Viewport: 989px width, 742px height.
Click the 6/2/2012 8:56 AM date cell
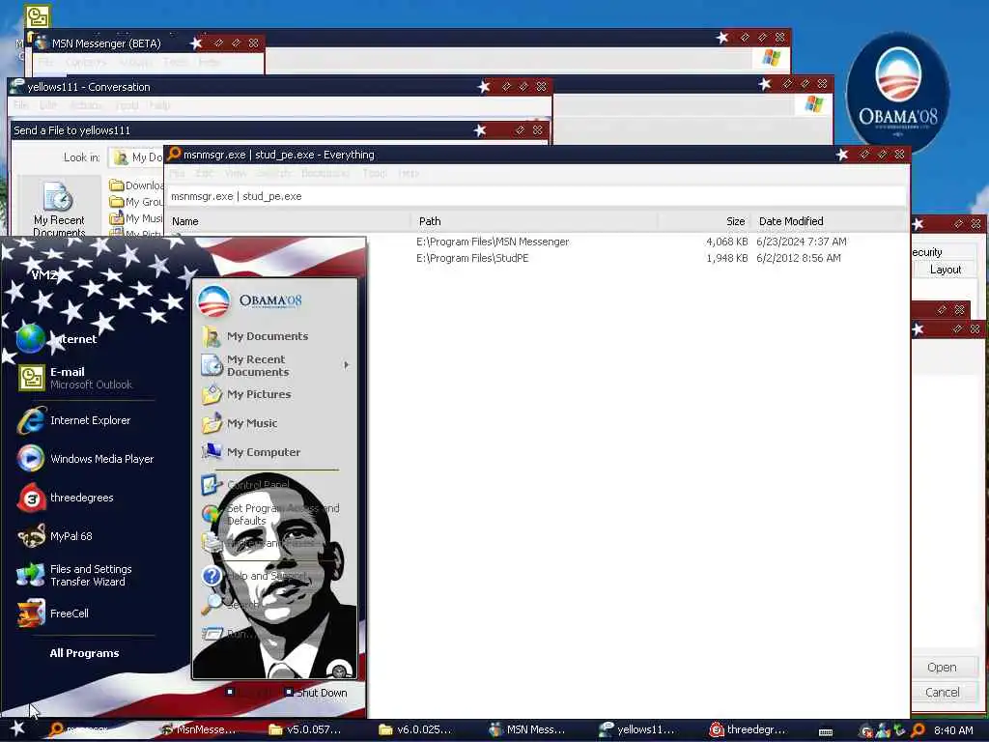tap(799, 258)
